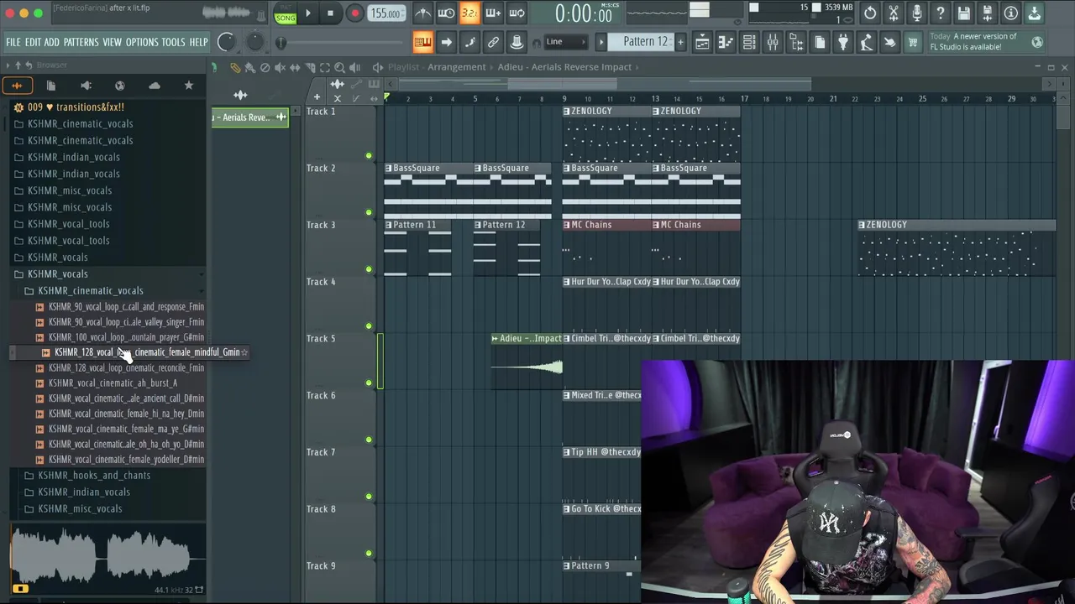
Task: Open the undo history icon
Action: tap(870, 13)
